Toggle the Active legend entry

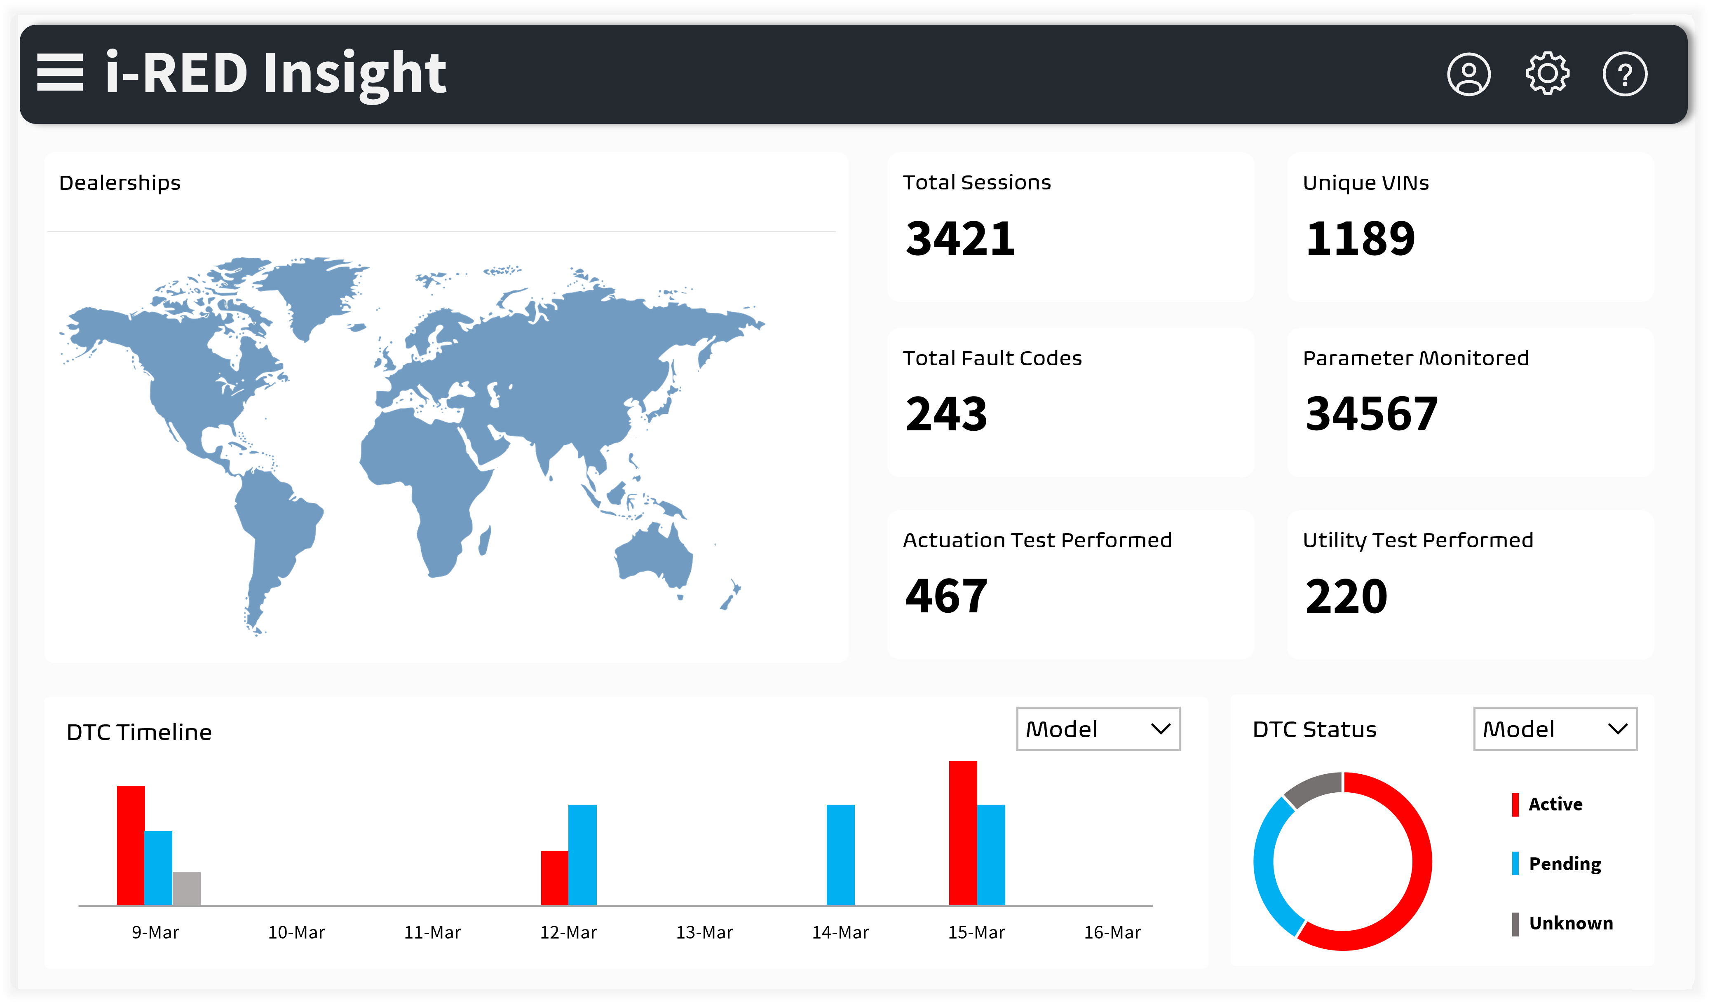1555,804
